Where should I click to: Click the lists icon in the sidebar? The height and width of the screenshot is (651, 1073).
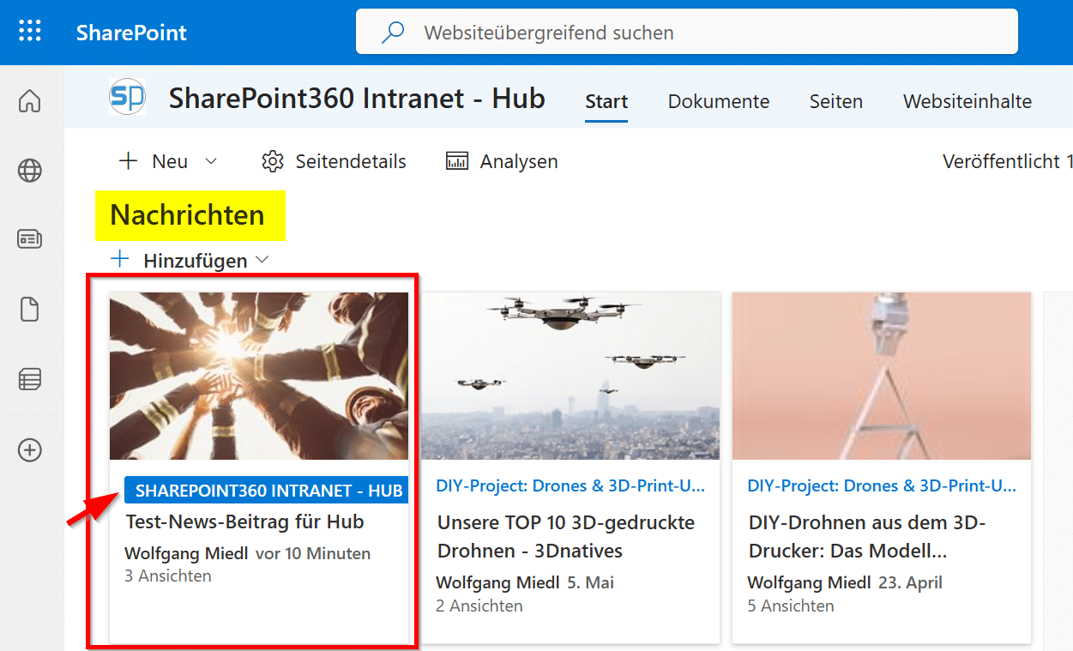(29, 379)
